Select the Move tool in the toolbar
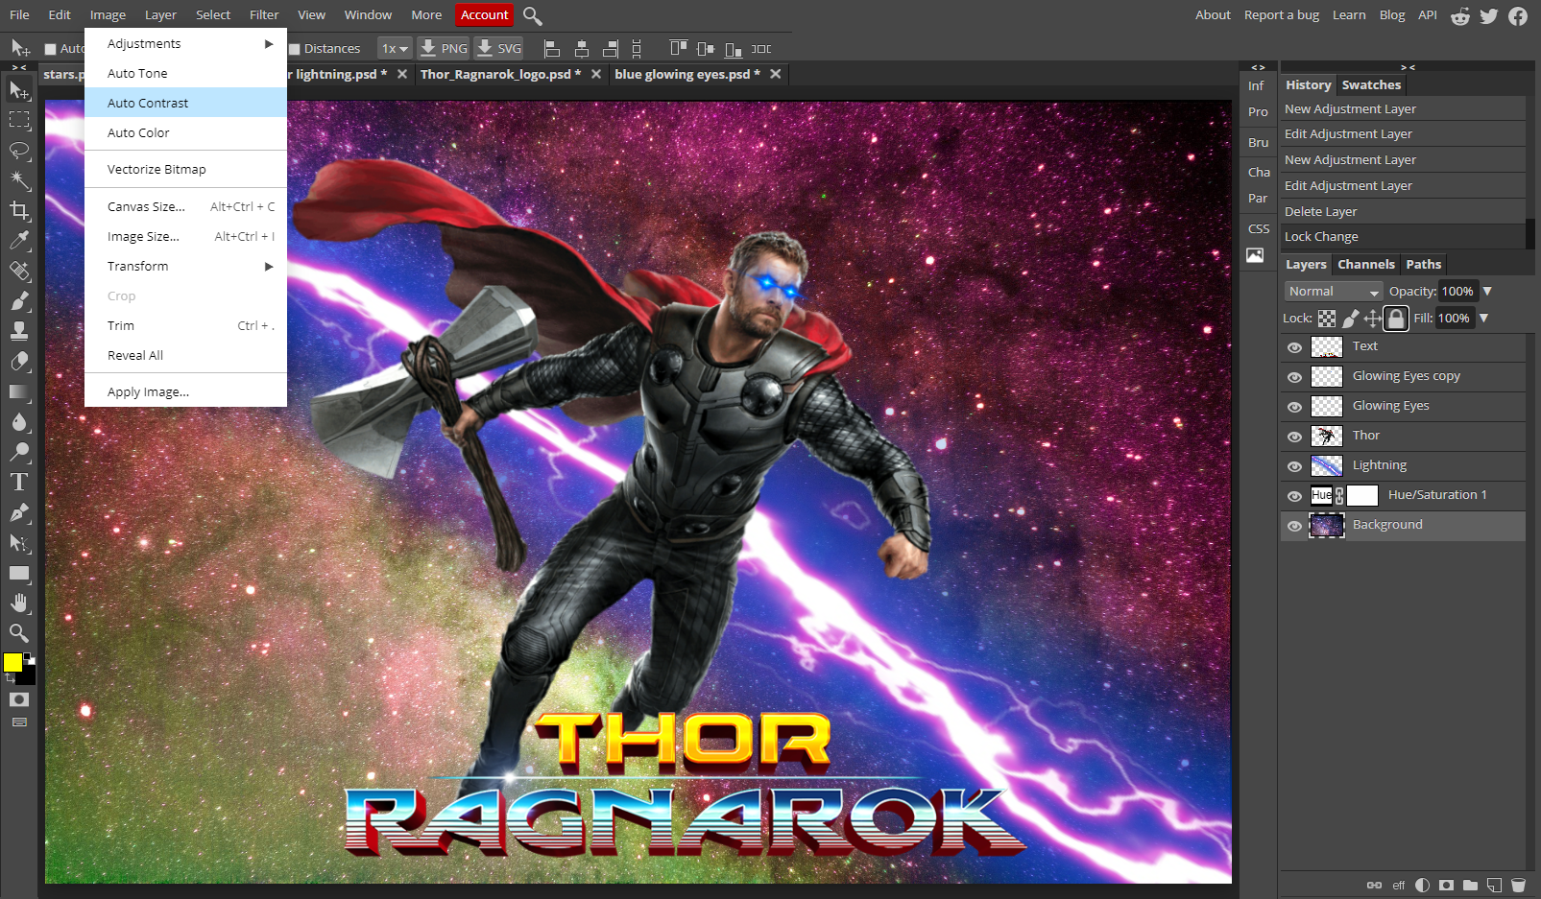 coord(19,90)
